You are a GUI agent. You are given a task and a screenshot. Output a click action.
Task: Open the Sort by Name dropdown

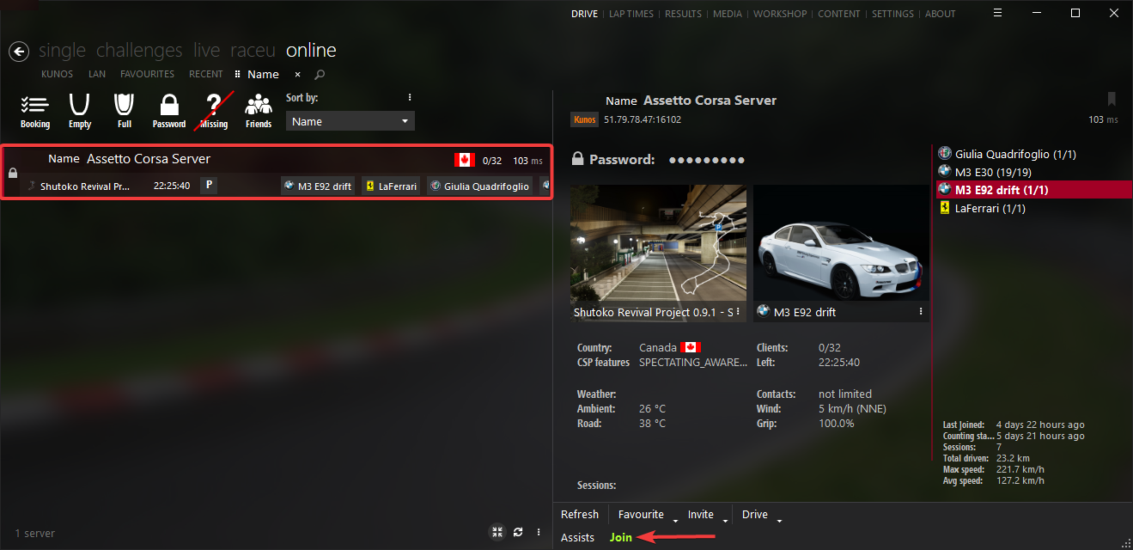click(x=350, y=121)
